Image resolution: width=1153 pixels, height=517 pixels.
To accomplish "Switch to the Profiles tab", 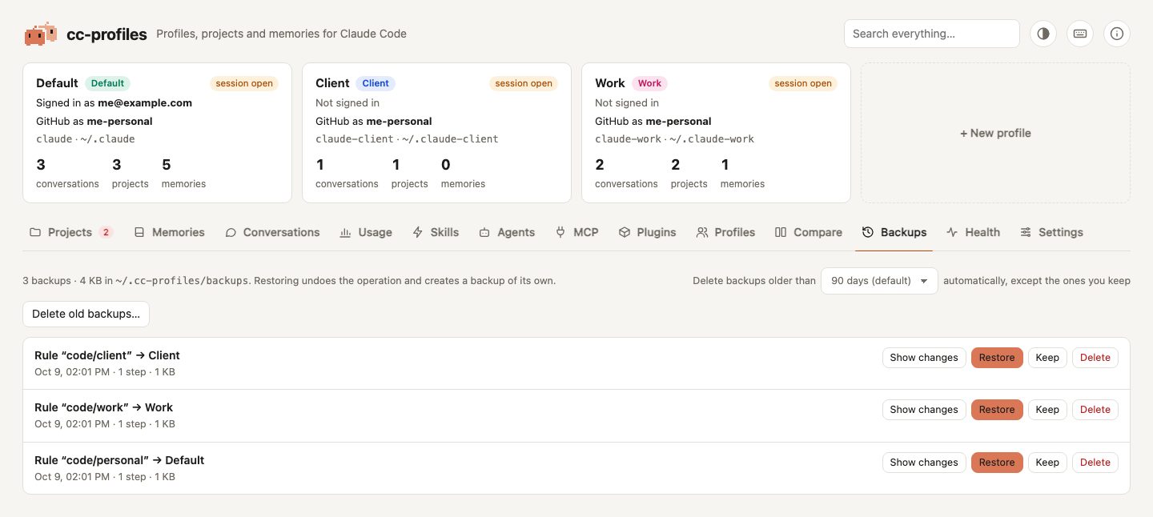I will point(725,232).
